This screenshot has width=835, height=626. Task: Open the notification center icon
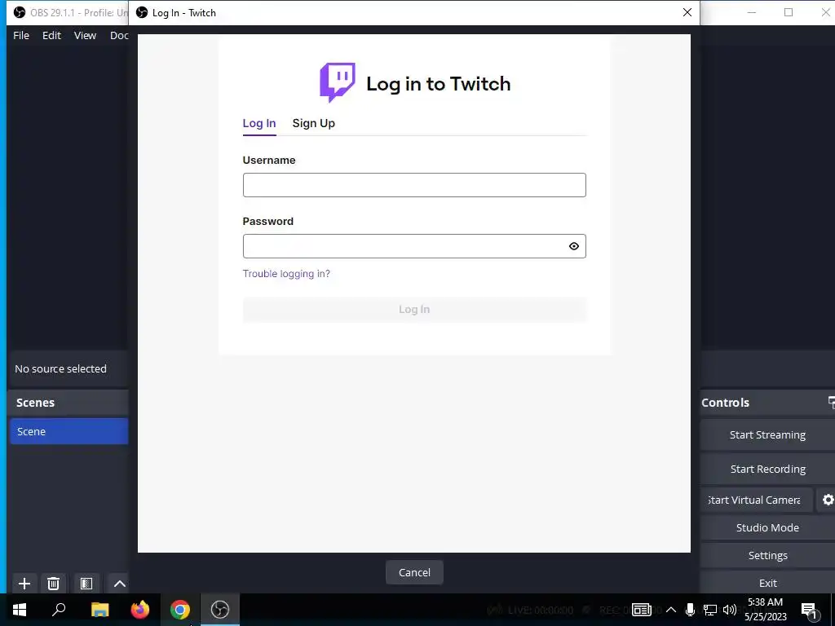point(809,610)
